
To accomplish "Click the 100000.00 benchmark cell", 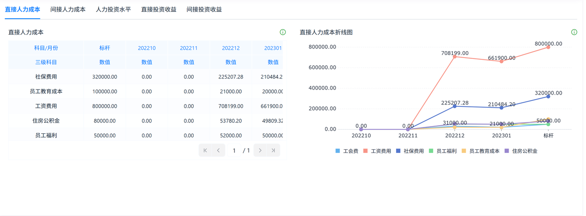I will (x=105, y=91).
